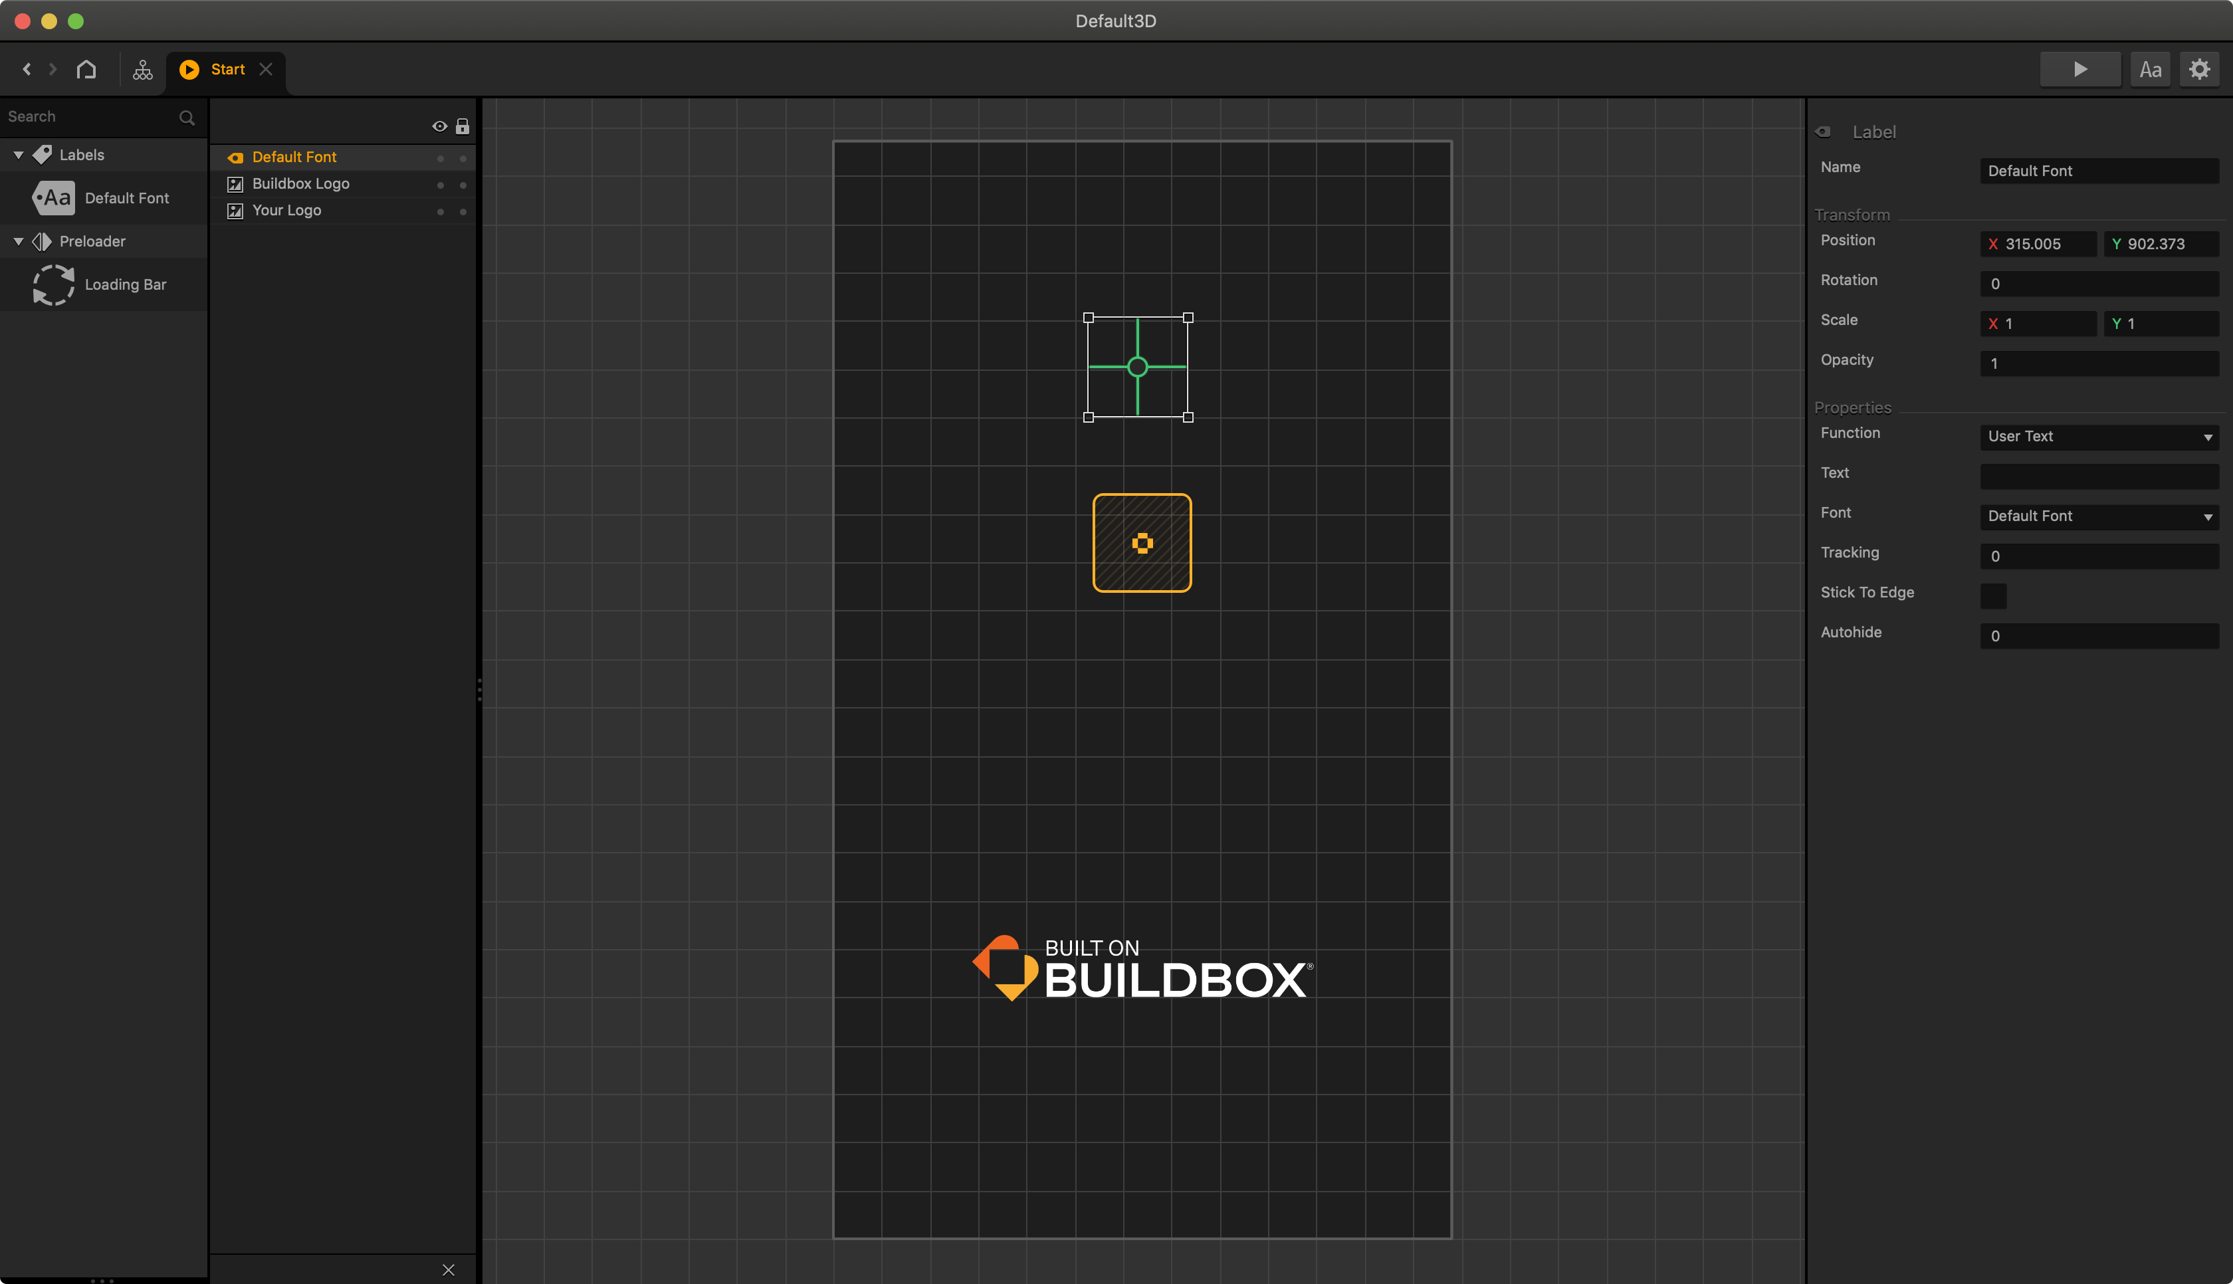The image size is (2233, 1284).
Task: Select the Default Font label asset
Action: [103, 197]
